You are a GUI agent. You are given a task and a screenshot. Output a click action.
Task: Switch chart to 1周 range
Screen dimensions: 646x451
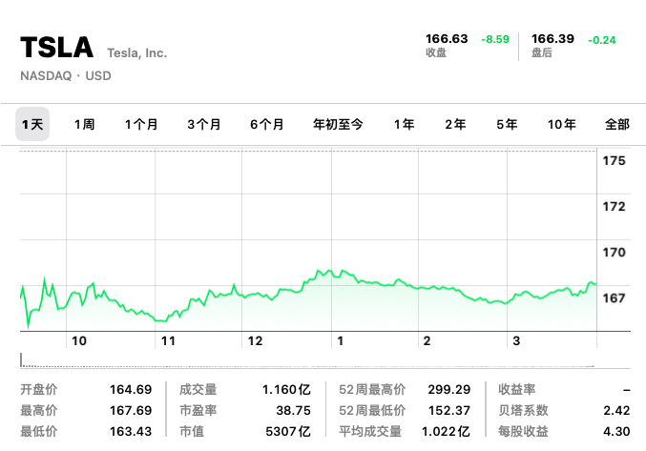pos(84,124)
